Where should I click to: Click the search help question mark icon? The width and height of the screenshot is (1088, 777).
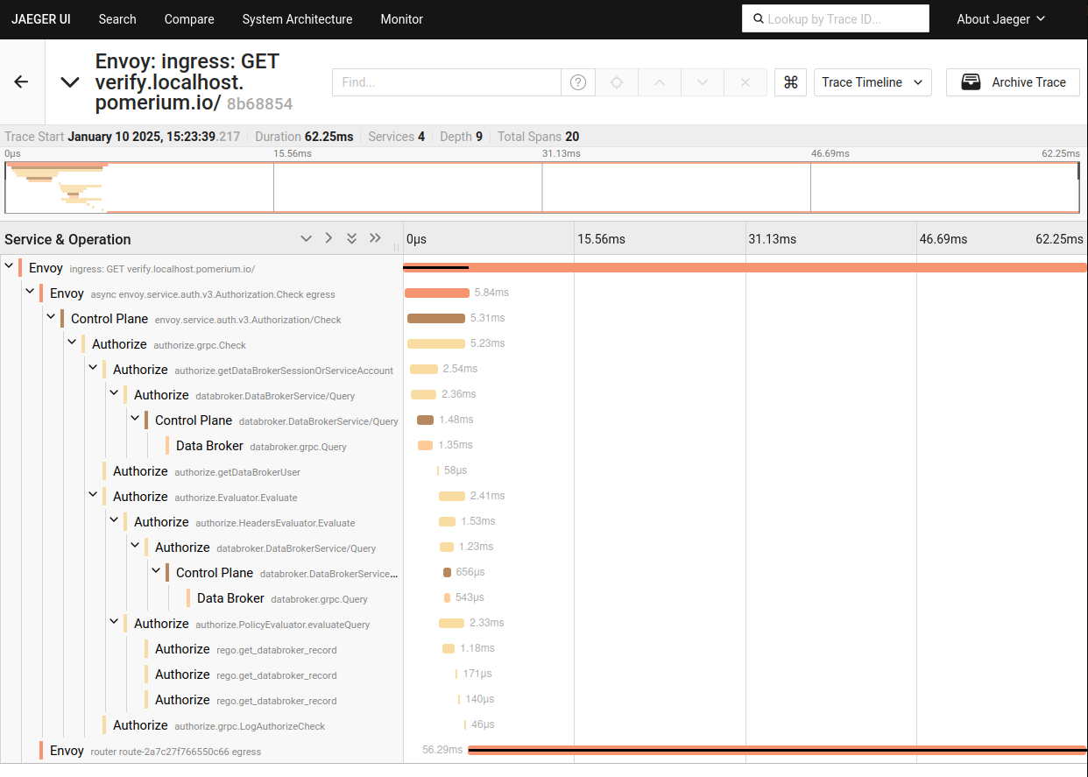coord(578,81)
